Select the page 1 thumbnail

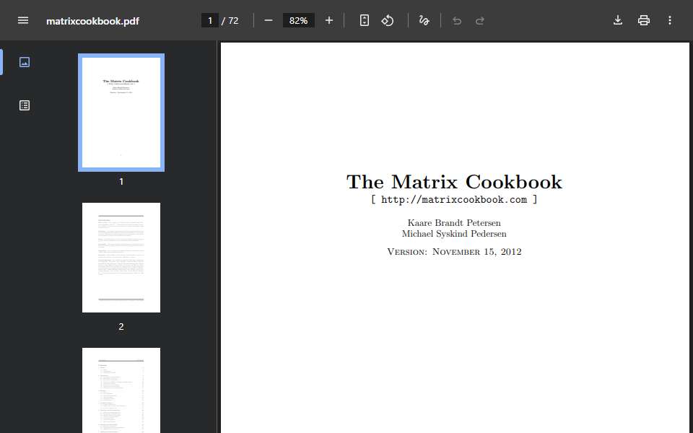[x=121, y=113]
